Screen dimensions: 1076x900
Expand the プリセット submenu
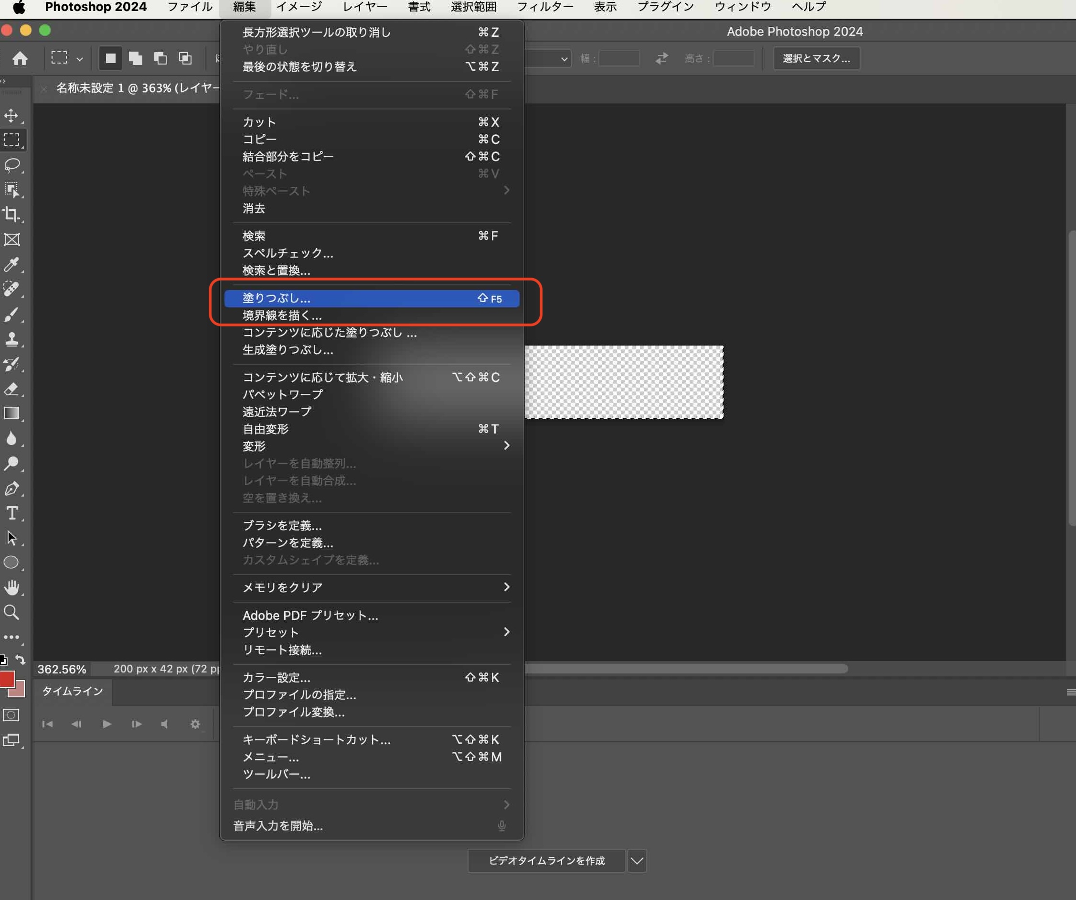[372, 633]
